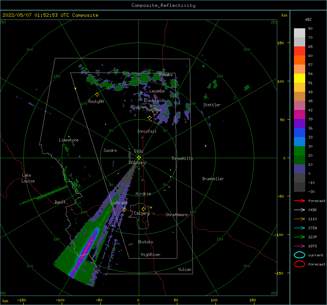327x305 pixels.
Task: Select the orange 111V arrow icon
Action: (x=299, y=219)
